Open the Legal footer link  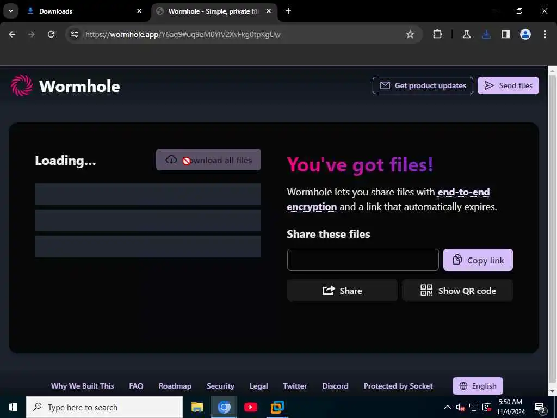(x=258, y=386)
